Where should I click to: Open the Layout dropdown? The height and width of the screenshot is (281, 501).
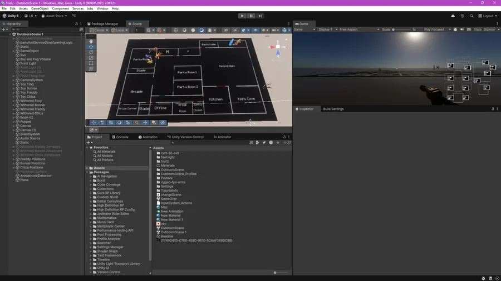click(x=488, y=16)
